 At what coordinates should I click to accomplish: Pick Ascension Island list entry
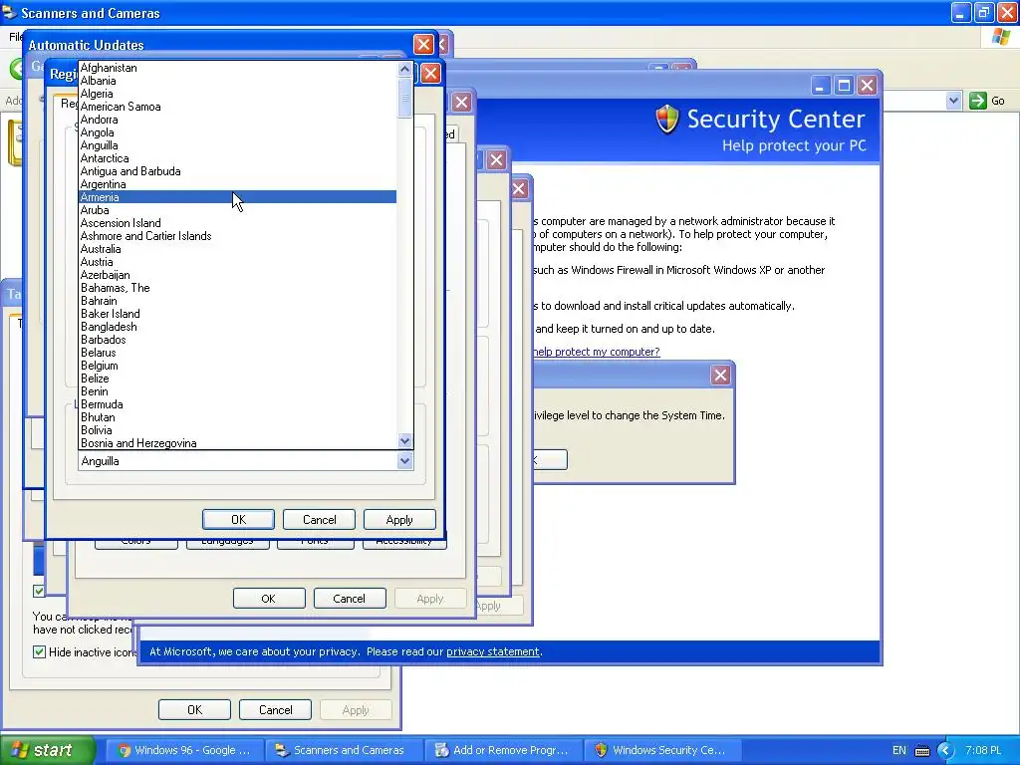[x=237, y=223]
